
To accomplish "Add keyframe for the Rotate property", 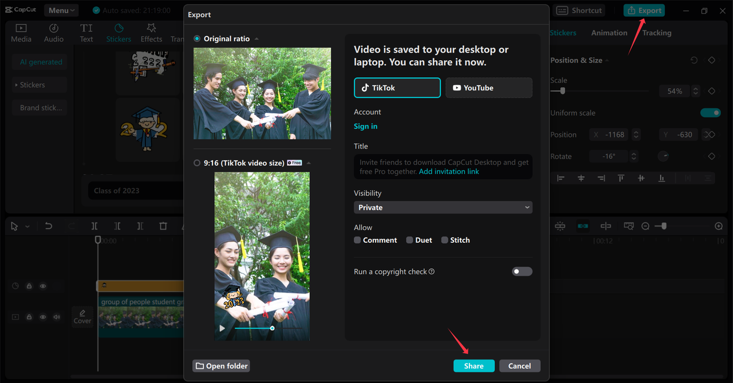I will click(x=712, y=156).
